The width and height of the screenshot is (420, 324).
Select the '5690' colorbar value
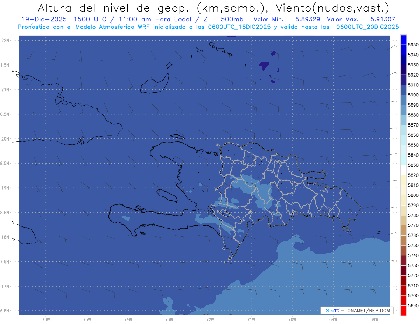[413, 305]
